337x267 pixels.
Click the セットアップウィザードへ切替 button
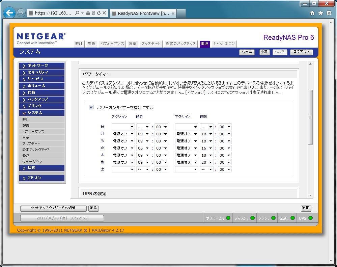(53, 208)
